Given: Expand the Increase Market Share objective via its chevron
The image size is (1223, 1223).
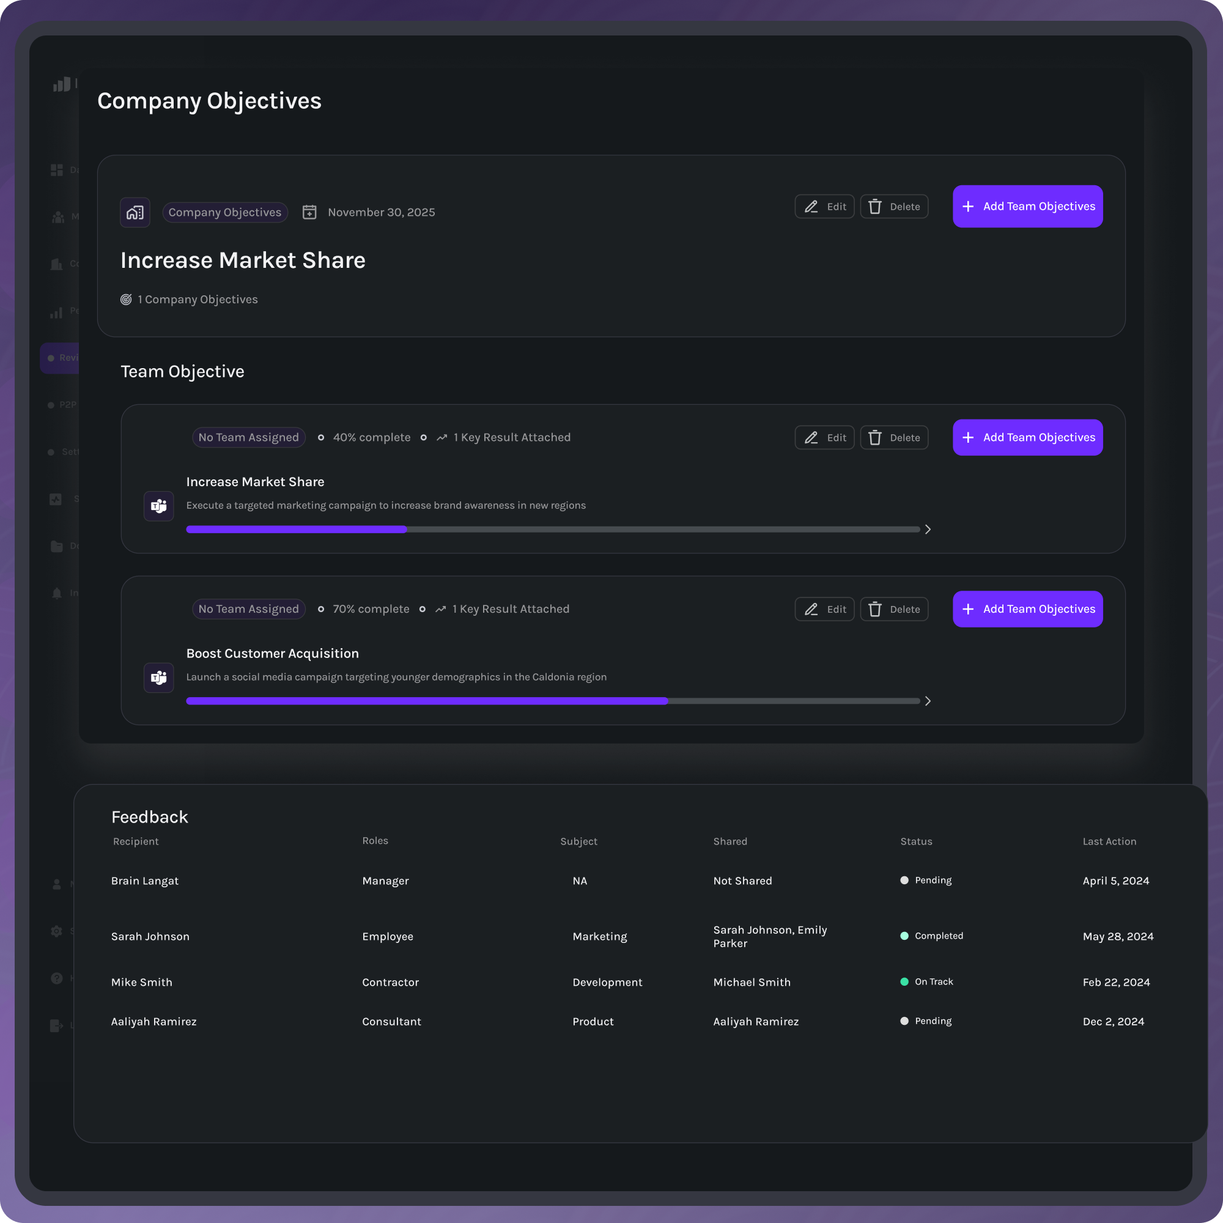Looking at the screenshot, I should pos(928,528).
